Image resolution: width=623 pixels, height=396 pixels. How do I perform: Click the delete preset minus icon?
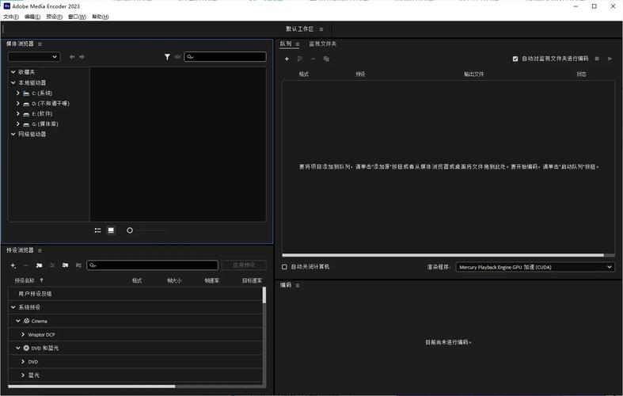coord(26,265)
